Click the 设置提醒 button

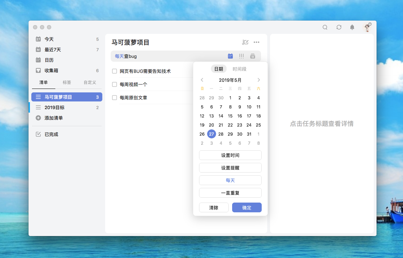pyautogui.click(x=230, y=168)
